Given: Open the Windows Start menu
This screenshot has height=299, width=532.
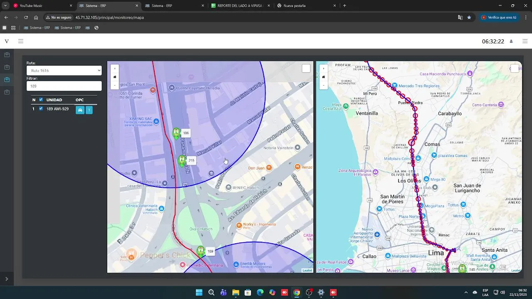Looking at the screenshot, I should 199,292.
